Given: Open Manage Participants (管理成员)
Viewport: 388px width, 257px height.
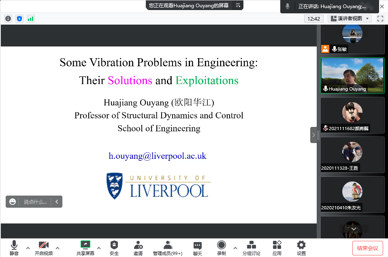Looking at the screenshot, I should pos(167,247).
